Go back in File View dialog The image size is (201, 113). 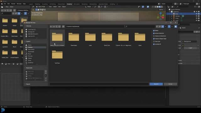click(51, 26)
